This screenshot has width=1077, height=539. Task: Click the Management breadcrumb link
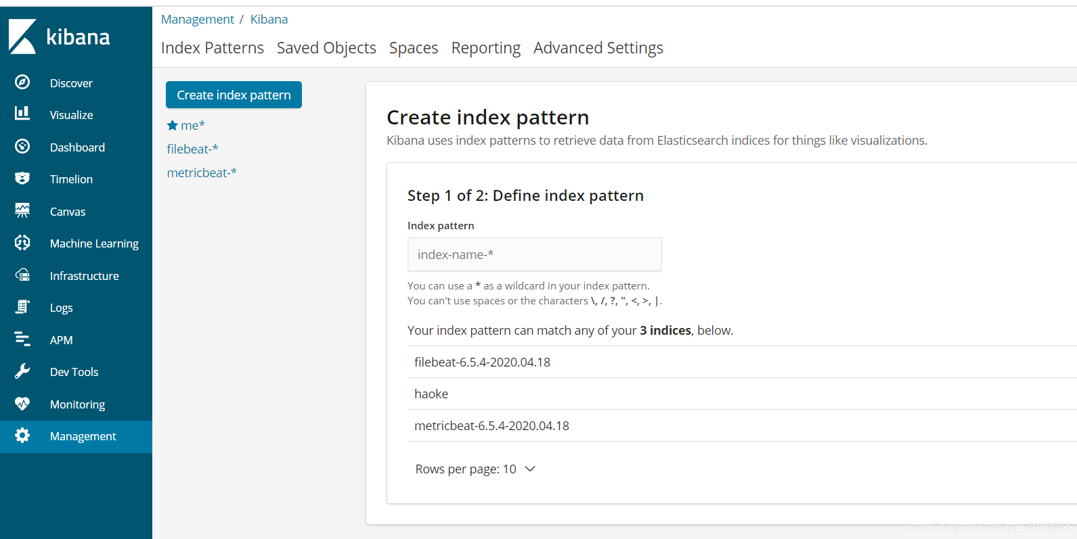pyautogui.click(x=198, y=20)
